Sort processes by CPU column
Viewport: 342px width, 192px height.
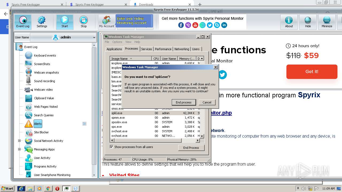click(x=156, y=59)
